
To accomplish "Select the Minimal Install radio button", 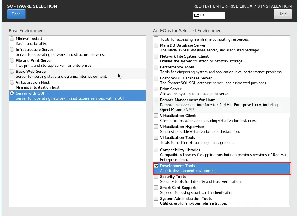I will point(12,39).
